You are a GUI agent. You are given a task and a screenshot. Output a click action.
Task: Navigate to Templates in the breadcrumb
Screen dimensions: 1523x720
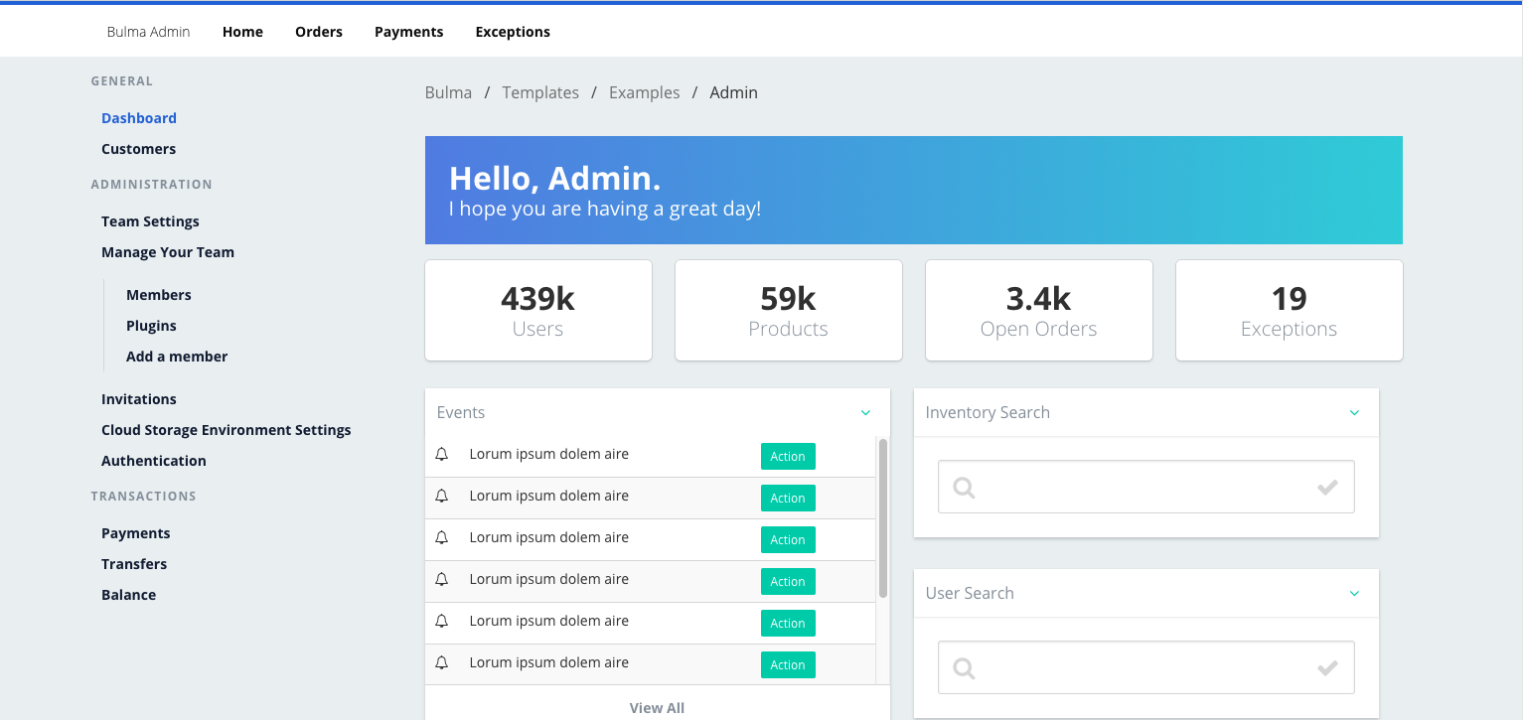[540, 91]
